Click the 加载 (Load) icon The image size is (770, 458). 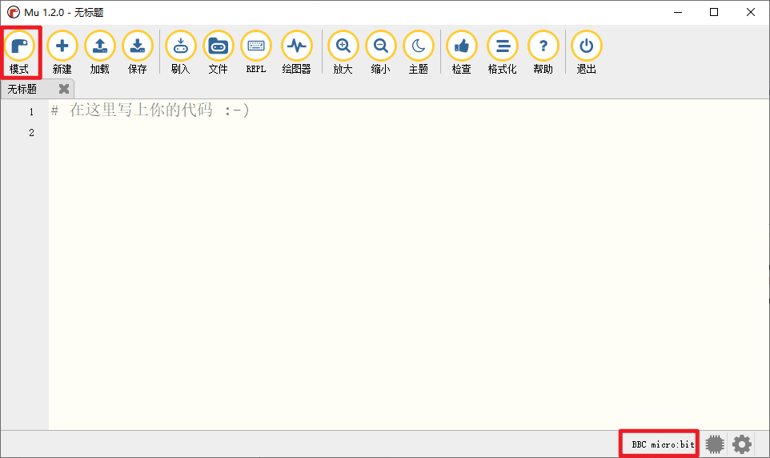click(100, 46)
